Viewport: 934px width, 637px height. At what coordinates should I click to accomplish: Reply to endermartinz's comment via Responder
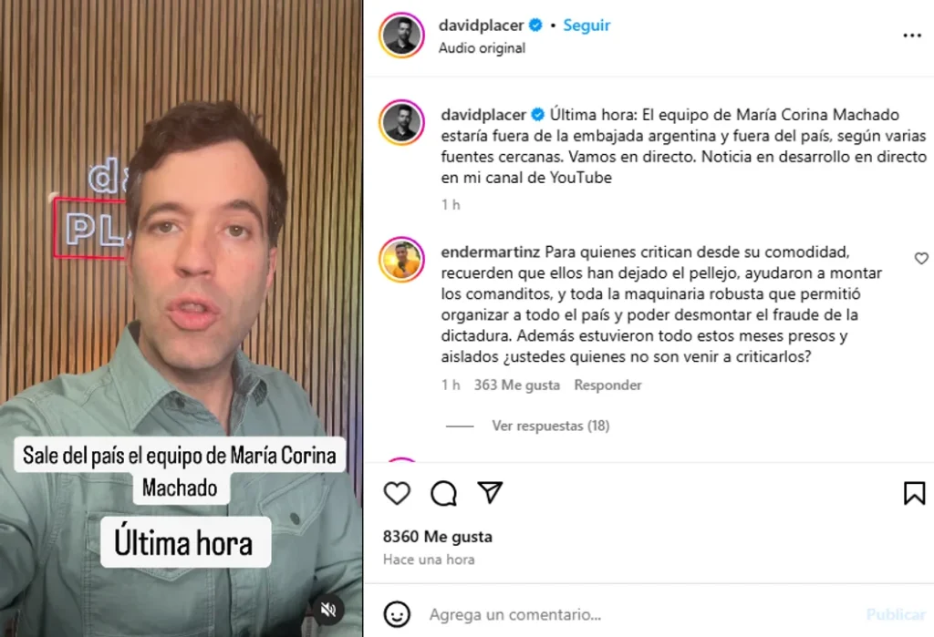click(x=607, y=385)
